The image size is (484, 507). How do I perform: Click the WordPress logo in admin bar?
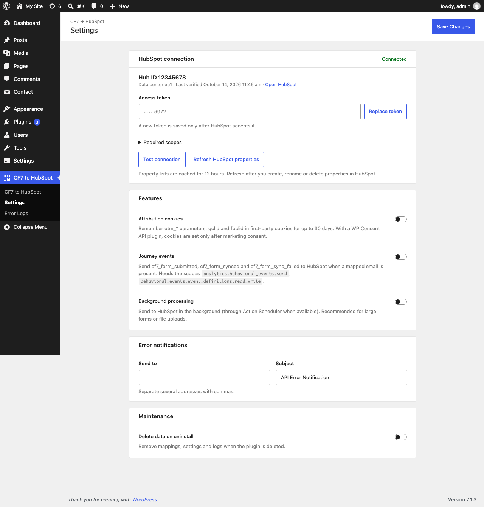coord(6,6)
